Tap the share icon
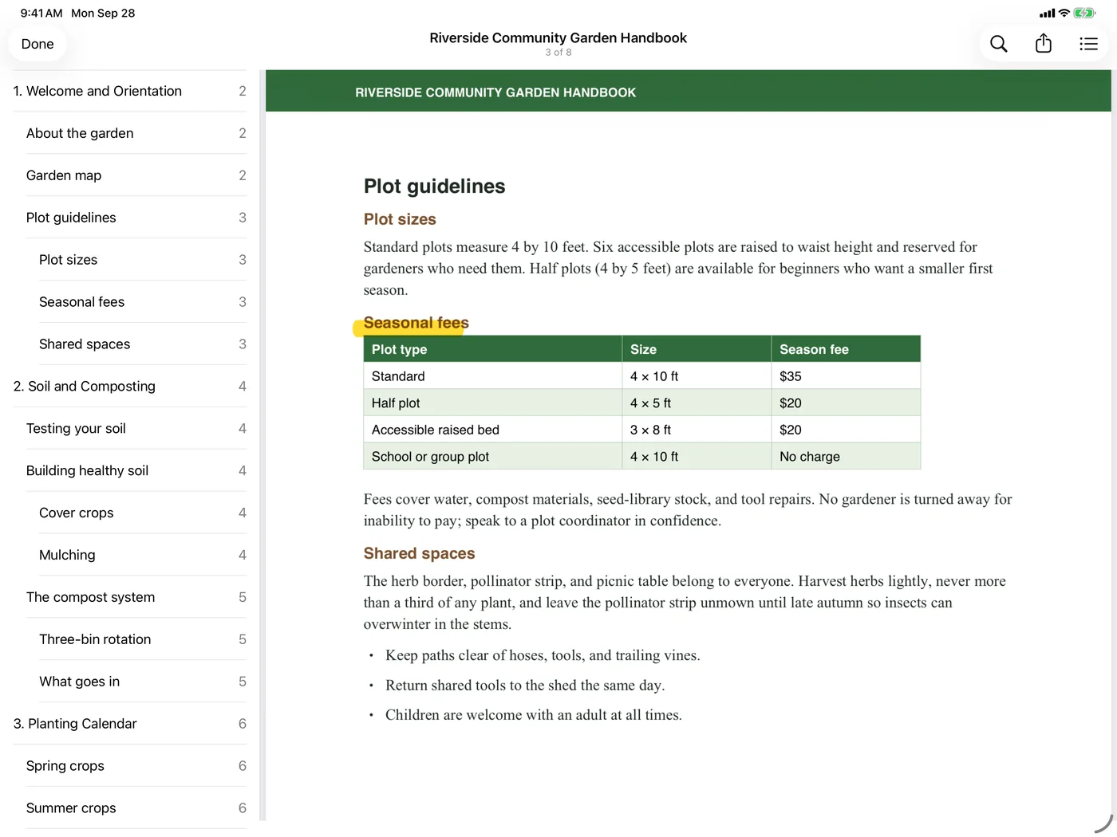The width and height of the screenshot is (1117, 837). click(x=1044, y=44)
